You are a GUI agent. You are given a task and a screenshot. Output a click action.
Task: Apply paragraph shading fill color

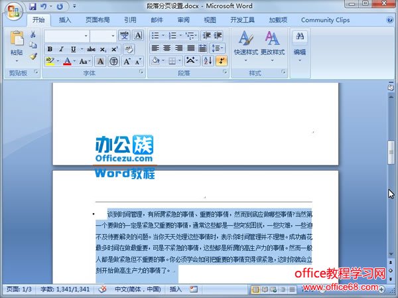(x=155, y=61)
